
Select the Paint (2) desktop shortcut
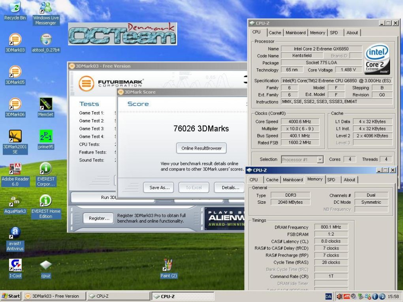(x=169, y=268)
